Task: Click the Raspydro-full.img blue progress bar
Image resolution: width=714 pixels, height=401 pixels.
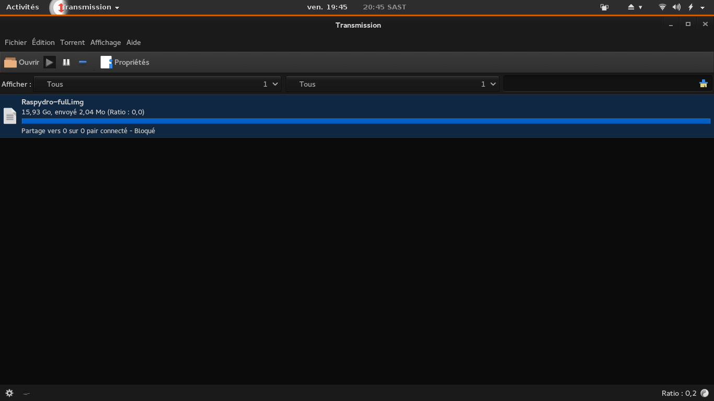Action: coord(366,121)
